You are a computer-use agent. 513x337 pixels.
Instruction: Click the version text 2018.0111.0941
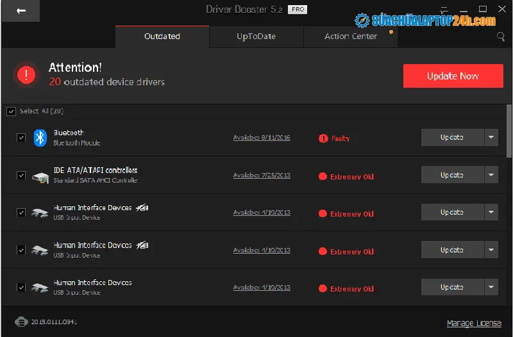(x=54, y=322)
